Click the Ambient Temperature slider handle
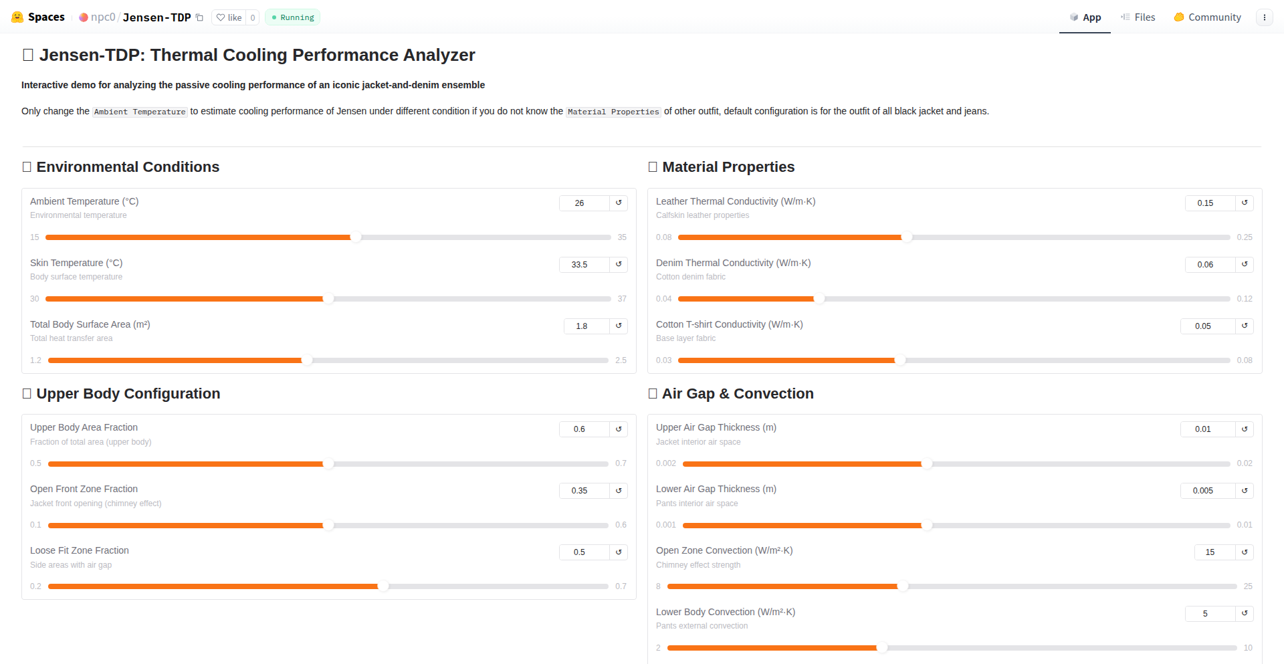 click(x=356, y=237)
